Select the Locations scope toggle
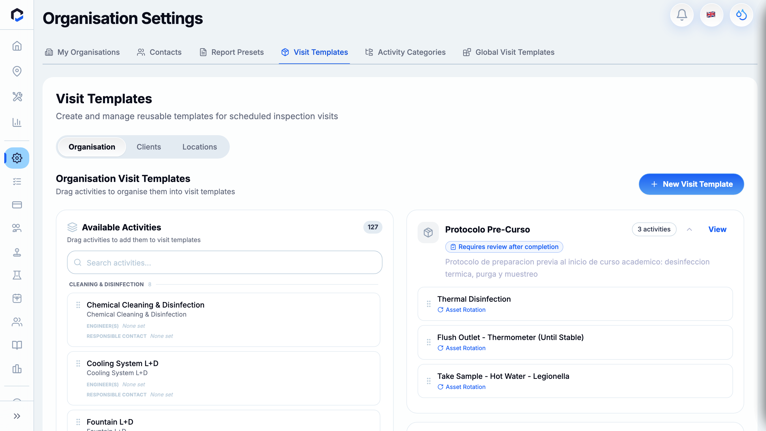 tap(199, 147)
